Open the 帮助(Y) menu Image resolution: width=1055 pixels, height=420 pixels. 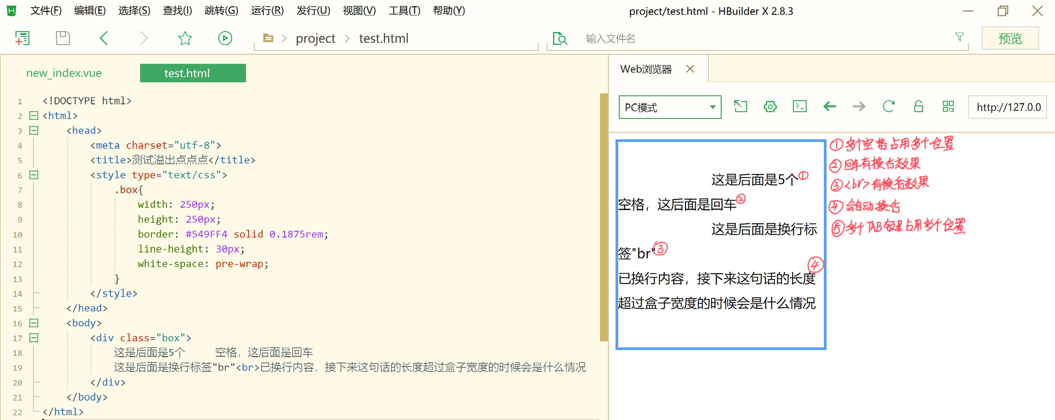point(449,11)
